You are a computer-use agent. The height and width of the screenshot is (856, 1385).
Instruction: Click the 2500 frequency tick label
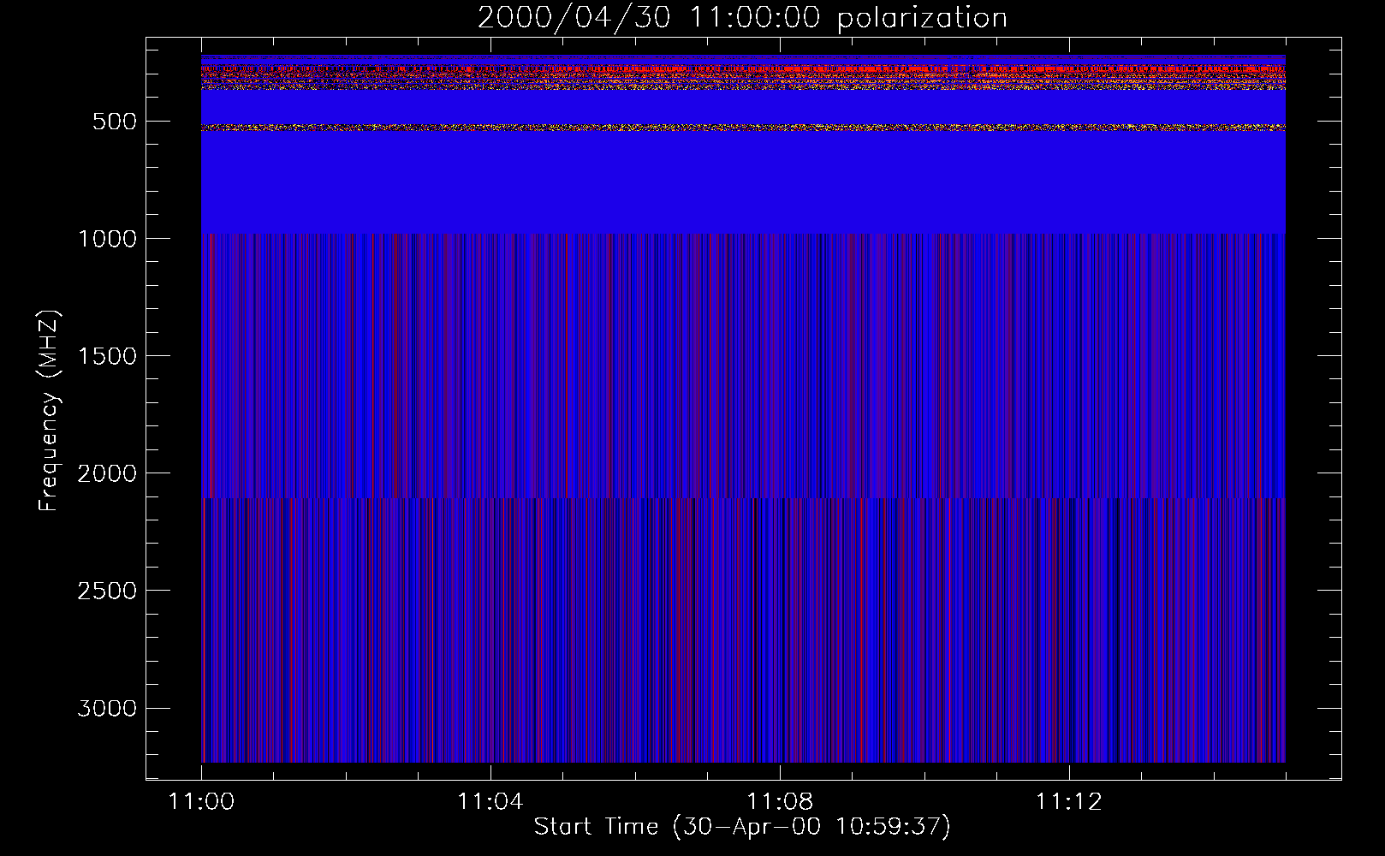(107, 591)
